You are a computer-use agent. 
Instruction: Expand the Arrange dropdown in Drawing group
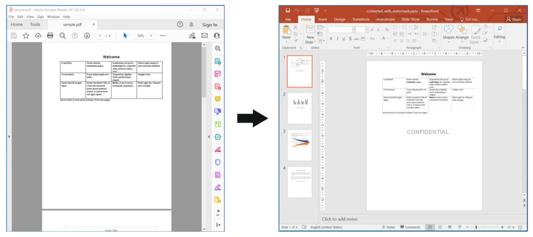[x=462, y=33]
